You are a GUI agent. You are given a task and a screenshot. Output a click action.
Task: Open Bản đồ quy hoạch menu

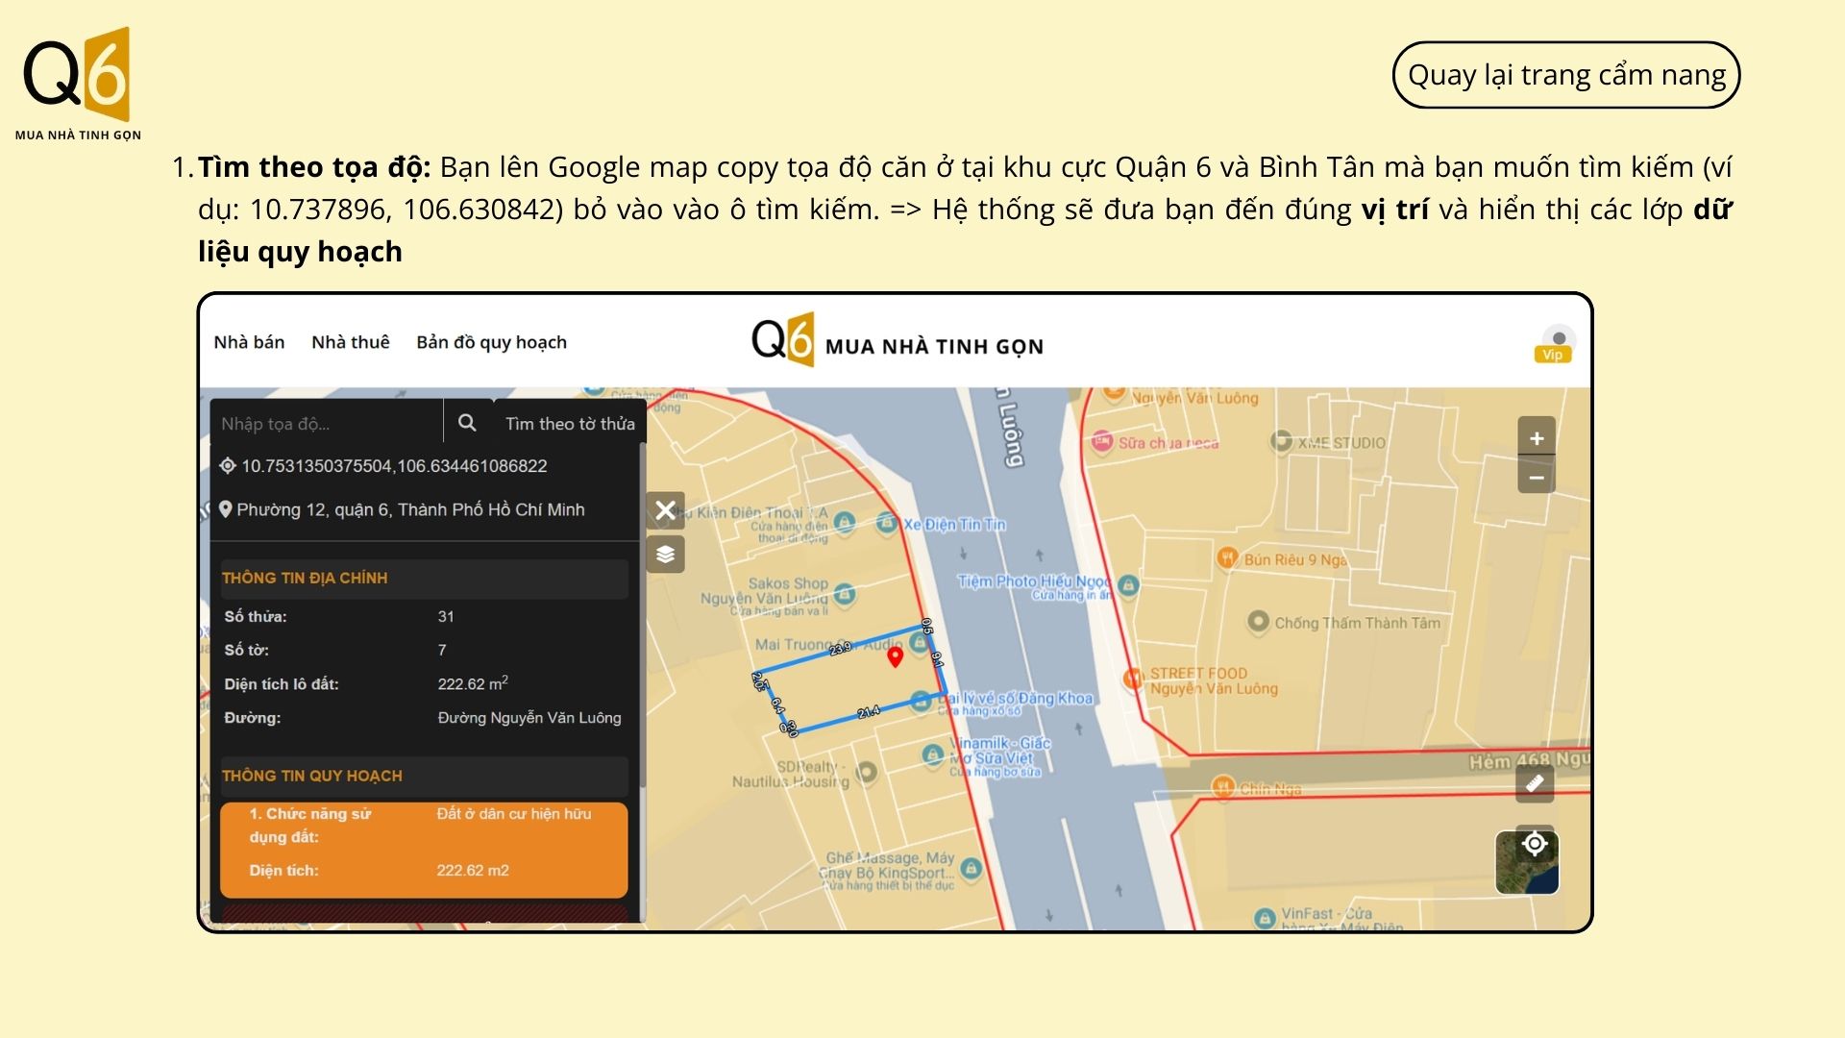tap(491, 343)
